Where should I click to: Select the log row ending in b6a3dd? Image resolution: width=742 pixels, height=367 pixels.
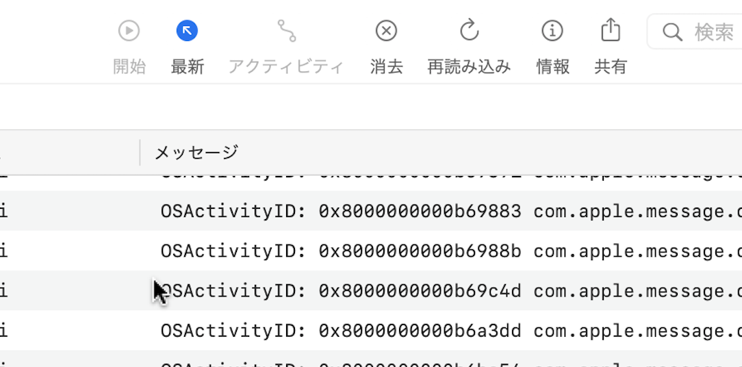(341, 331)
